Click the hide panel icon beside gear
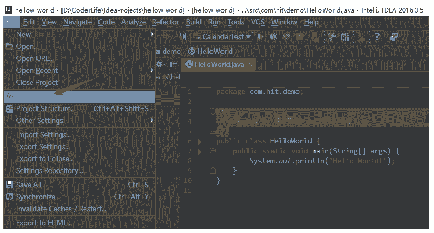This screenshot has height=233, width=434. pos(173,64)
